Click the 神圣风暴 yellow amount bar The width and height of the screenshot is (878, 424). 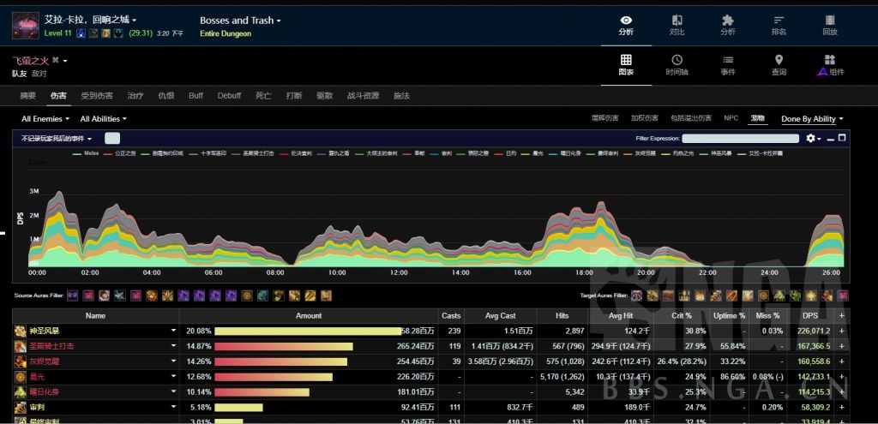[308, 331]
